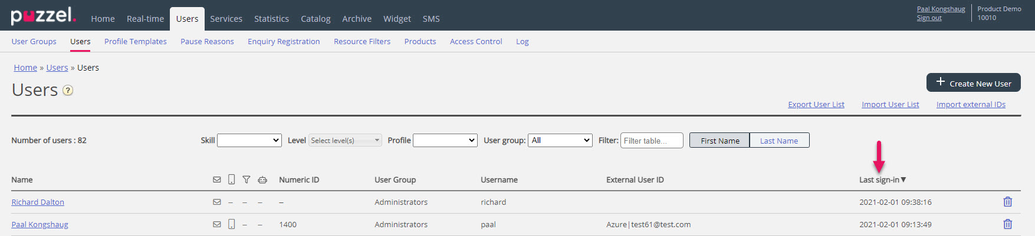This screenshot has height=236, width=1035.
Task: Click the mobile phone icon in Paal Kongshaug row
Action: 231,224
